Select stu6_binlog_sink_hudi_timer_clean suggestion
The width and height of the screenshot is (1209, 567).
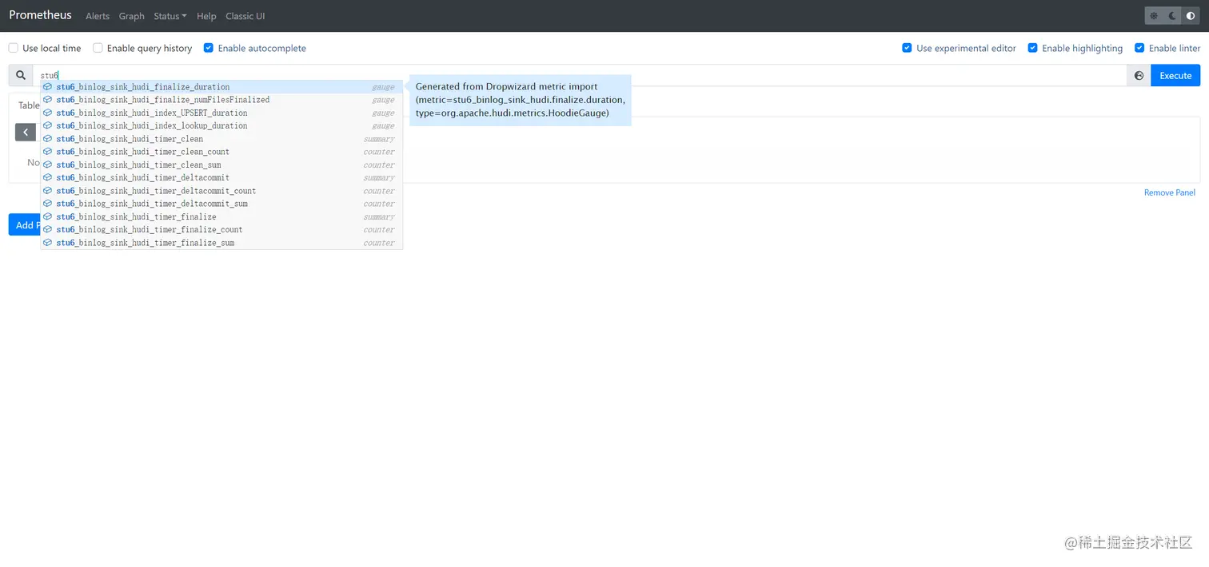point(221,139)
